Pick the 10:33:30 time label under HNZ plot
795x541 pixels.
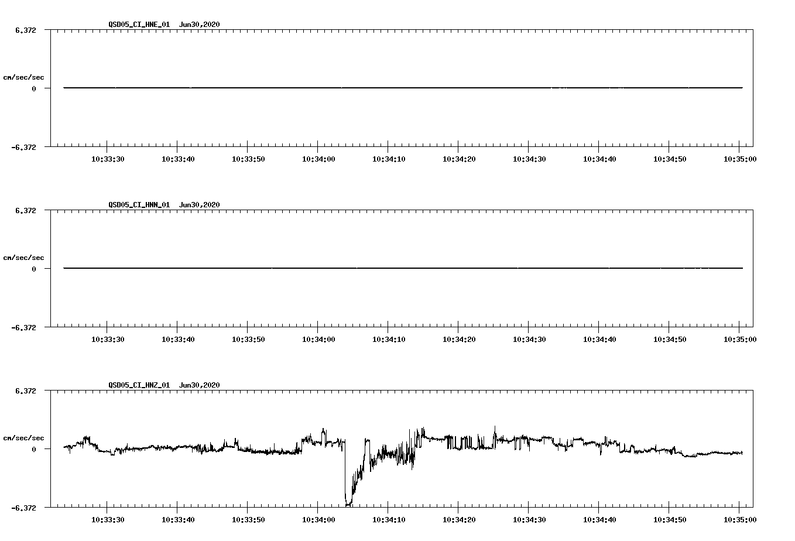108,520
